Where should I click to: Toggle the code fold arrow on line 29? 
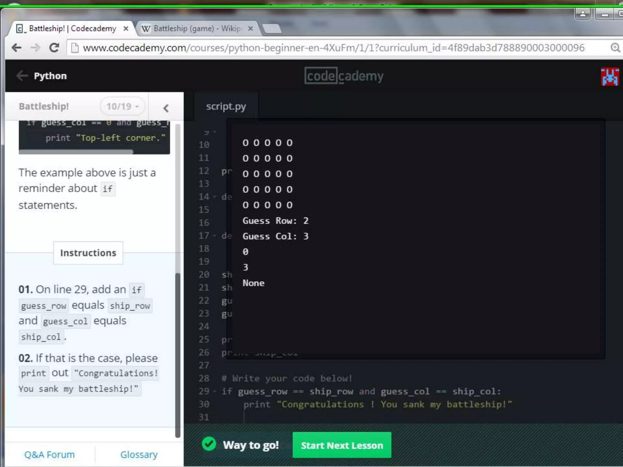coord(215,391)
